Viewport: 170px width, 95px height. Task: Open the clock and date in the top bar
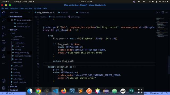85,2
